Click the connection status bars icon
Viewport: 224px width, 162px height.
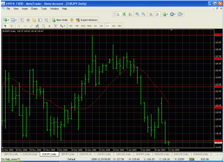[x=192, y=159]
